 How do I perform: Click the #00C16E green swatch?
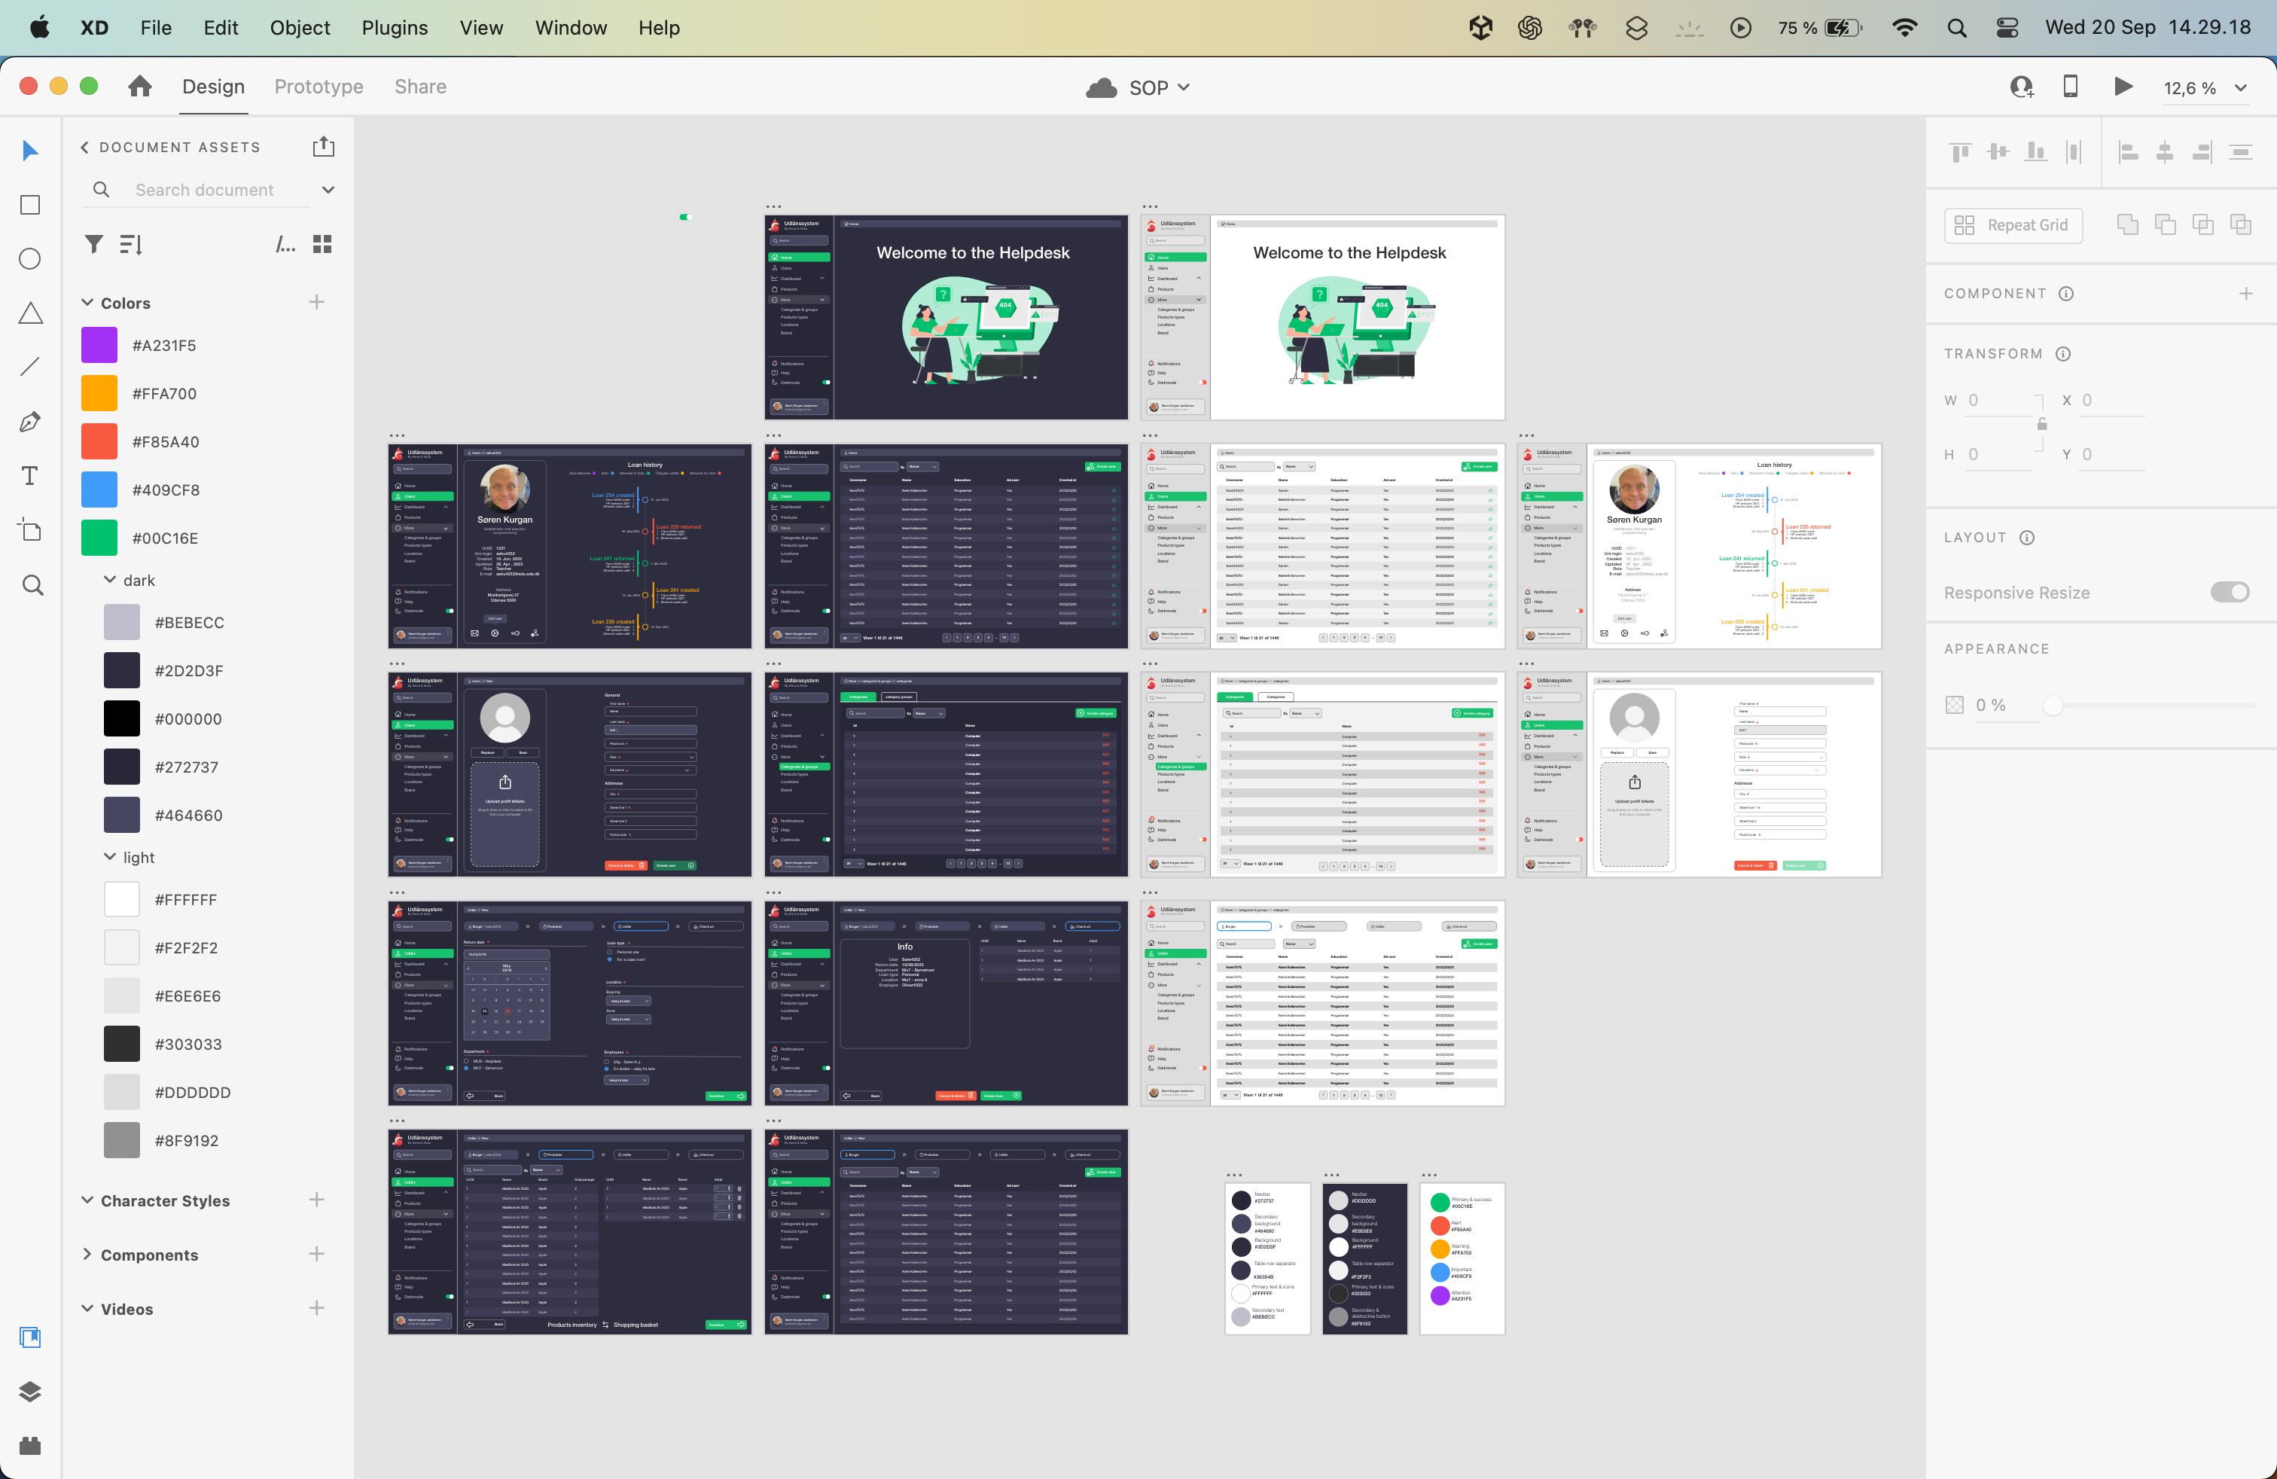[x=99, y=538]
